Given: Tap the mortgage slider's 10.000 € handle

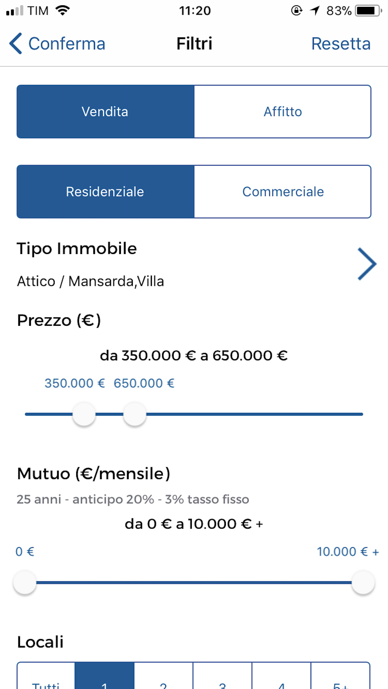Looking at the screenshot, I should coord(363,583).
